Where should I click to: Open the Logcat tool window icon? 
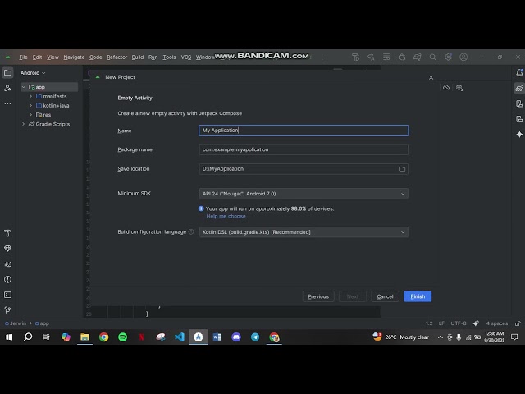click(7, 264)
